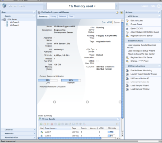This screenshot has width=162, height=143.
Task: Click the Edit Attributes icon
Action: [127, 21]
